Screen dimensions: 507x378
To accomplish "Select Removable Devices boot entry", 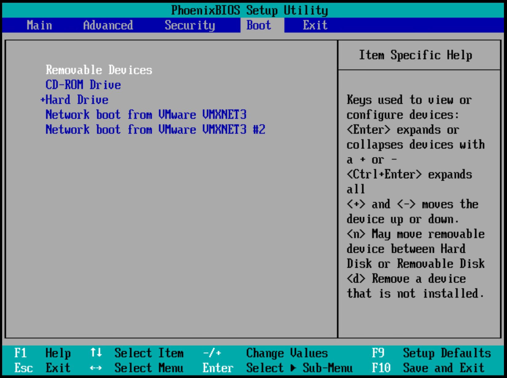I will tap(99, 70).
